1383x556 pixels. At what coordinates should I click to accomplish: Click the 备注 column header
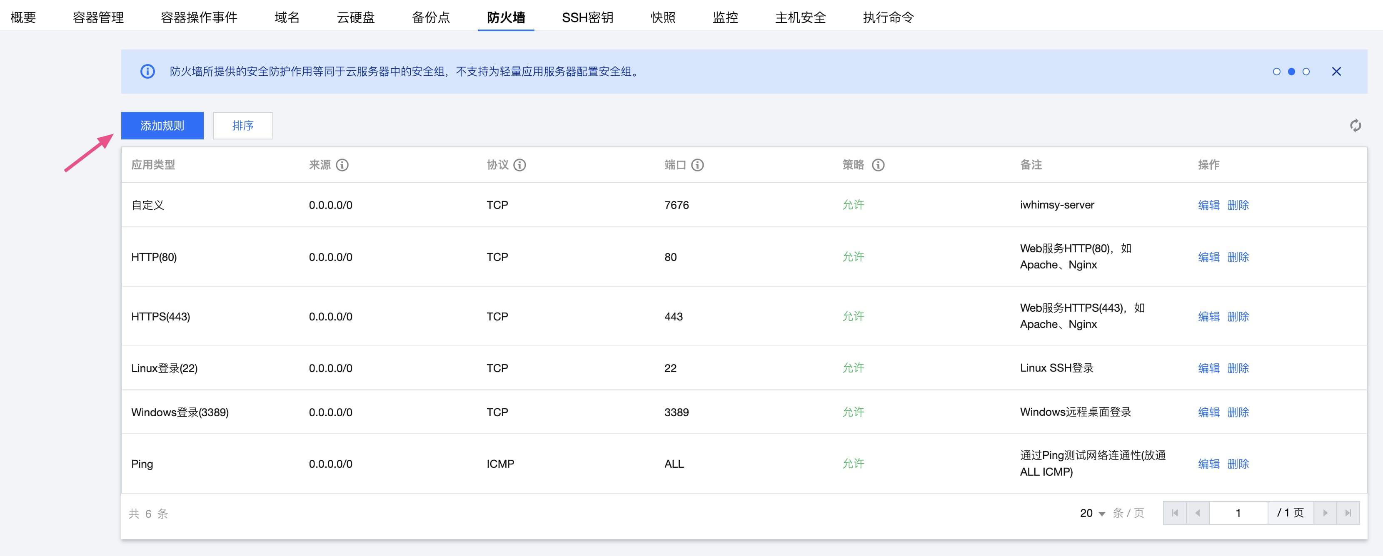pyautogui.click(x=1031, y=165)
